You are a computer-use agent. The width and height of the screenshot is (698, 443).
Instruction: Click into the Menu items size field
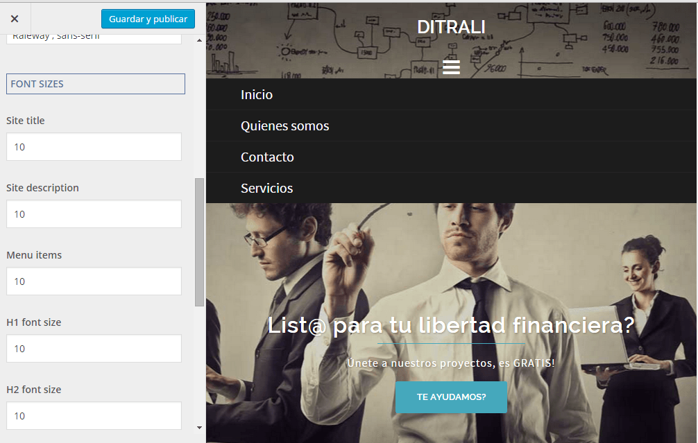94,281
